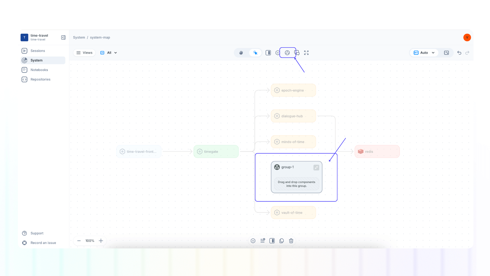Undo the last change
Image resolution: width=490 pixels, height=276 pixels.
click(x=459, y=53)
